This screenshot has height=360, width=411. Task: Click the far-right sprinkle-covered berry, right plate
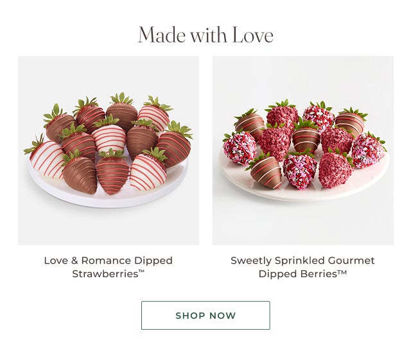(368, 152)
